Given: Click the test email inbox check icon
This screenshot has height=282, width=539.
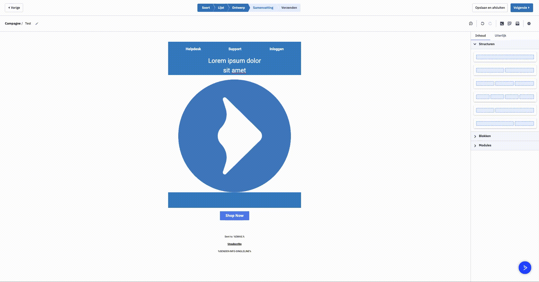Looking at the screenshot, I should [517, 24].
